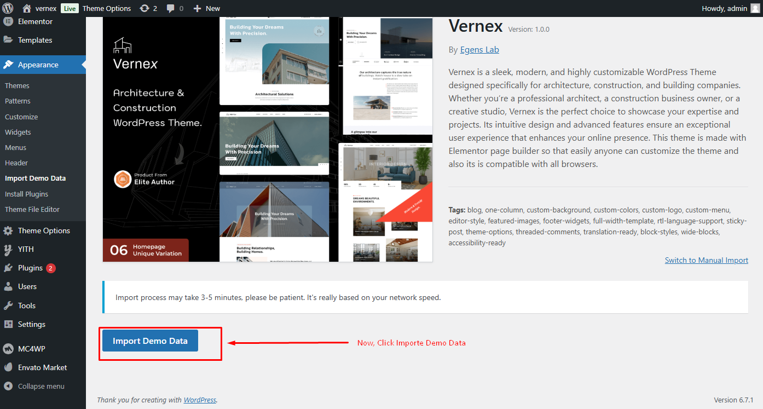Open Themes under Appearance
The width and height of the screenshot is (763, 409).
[x=17, y=85]
